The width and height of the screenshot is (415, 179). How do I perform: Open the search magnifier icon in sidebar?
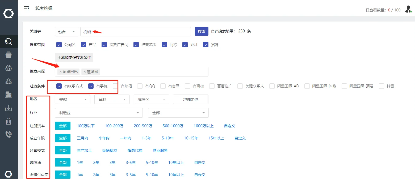(x=9, y=41)
